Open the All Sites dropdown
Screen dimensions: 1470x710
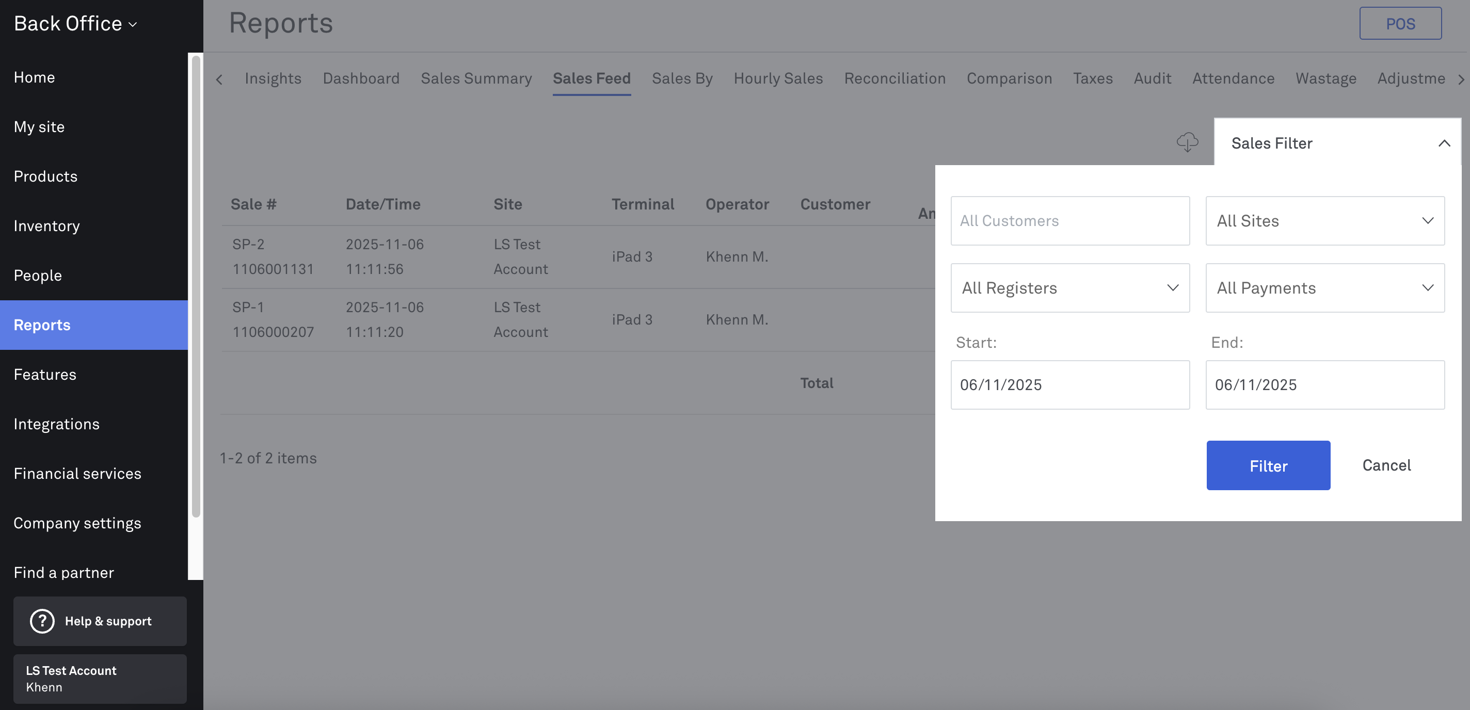(1324, 221)
